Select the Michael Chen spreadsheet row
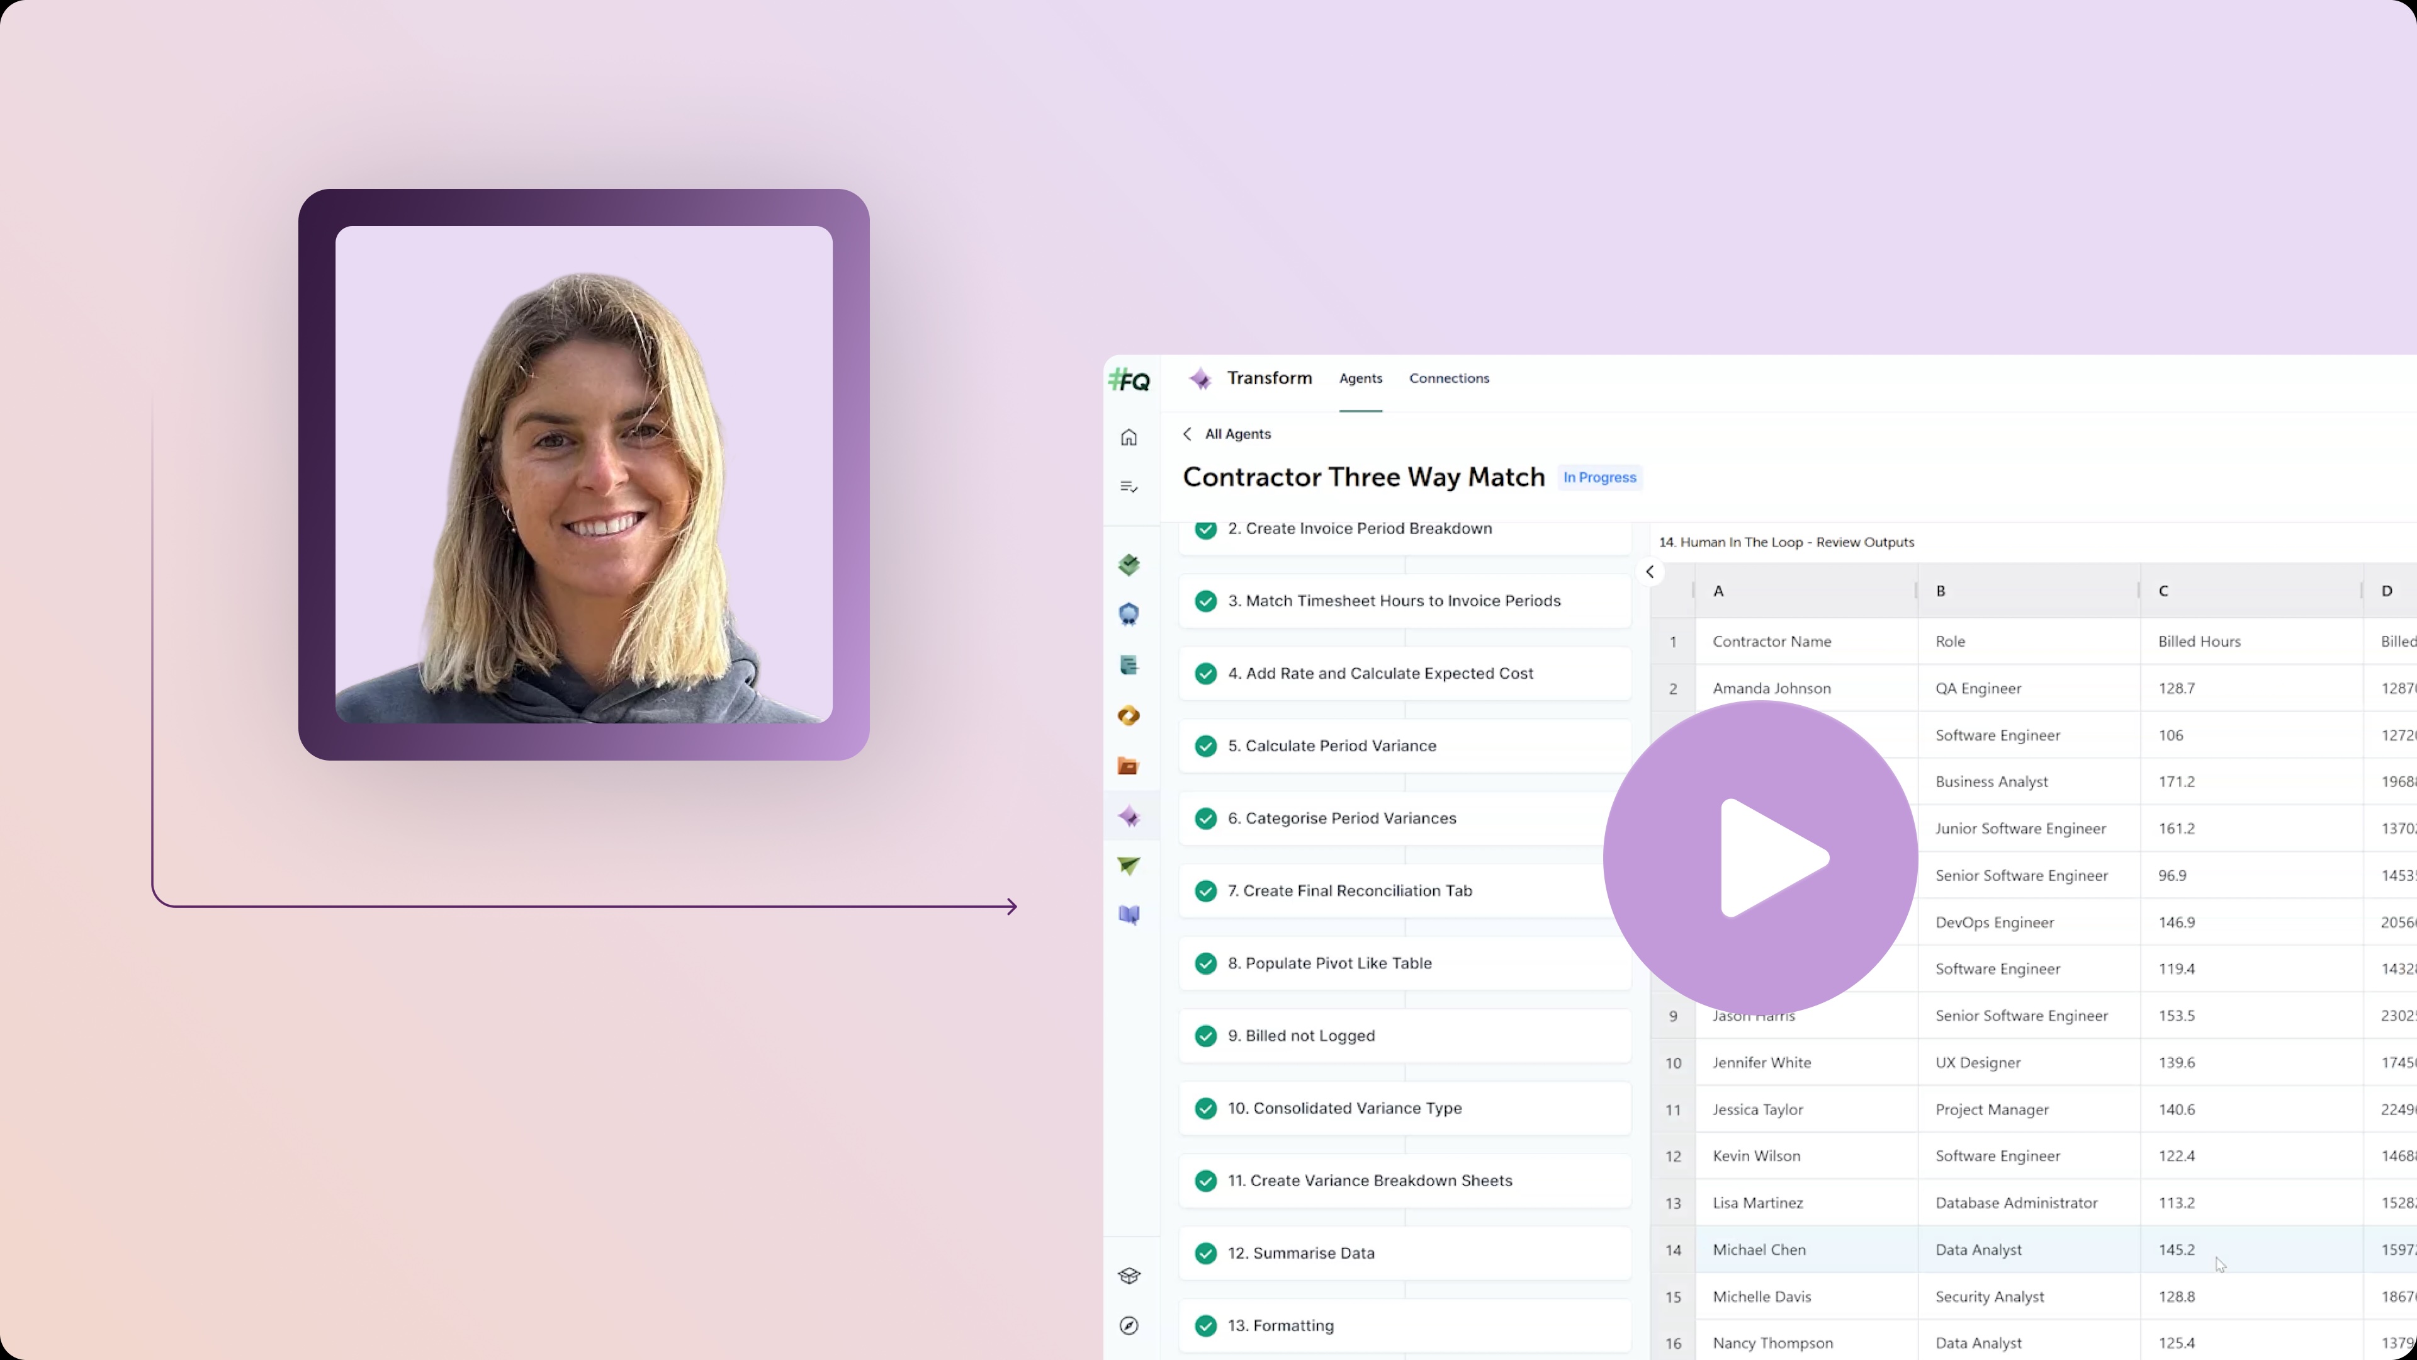 point(1759,1249)
